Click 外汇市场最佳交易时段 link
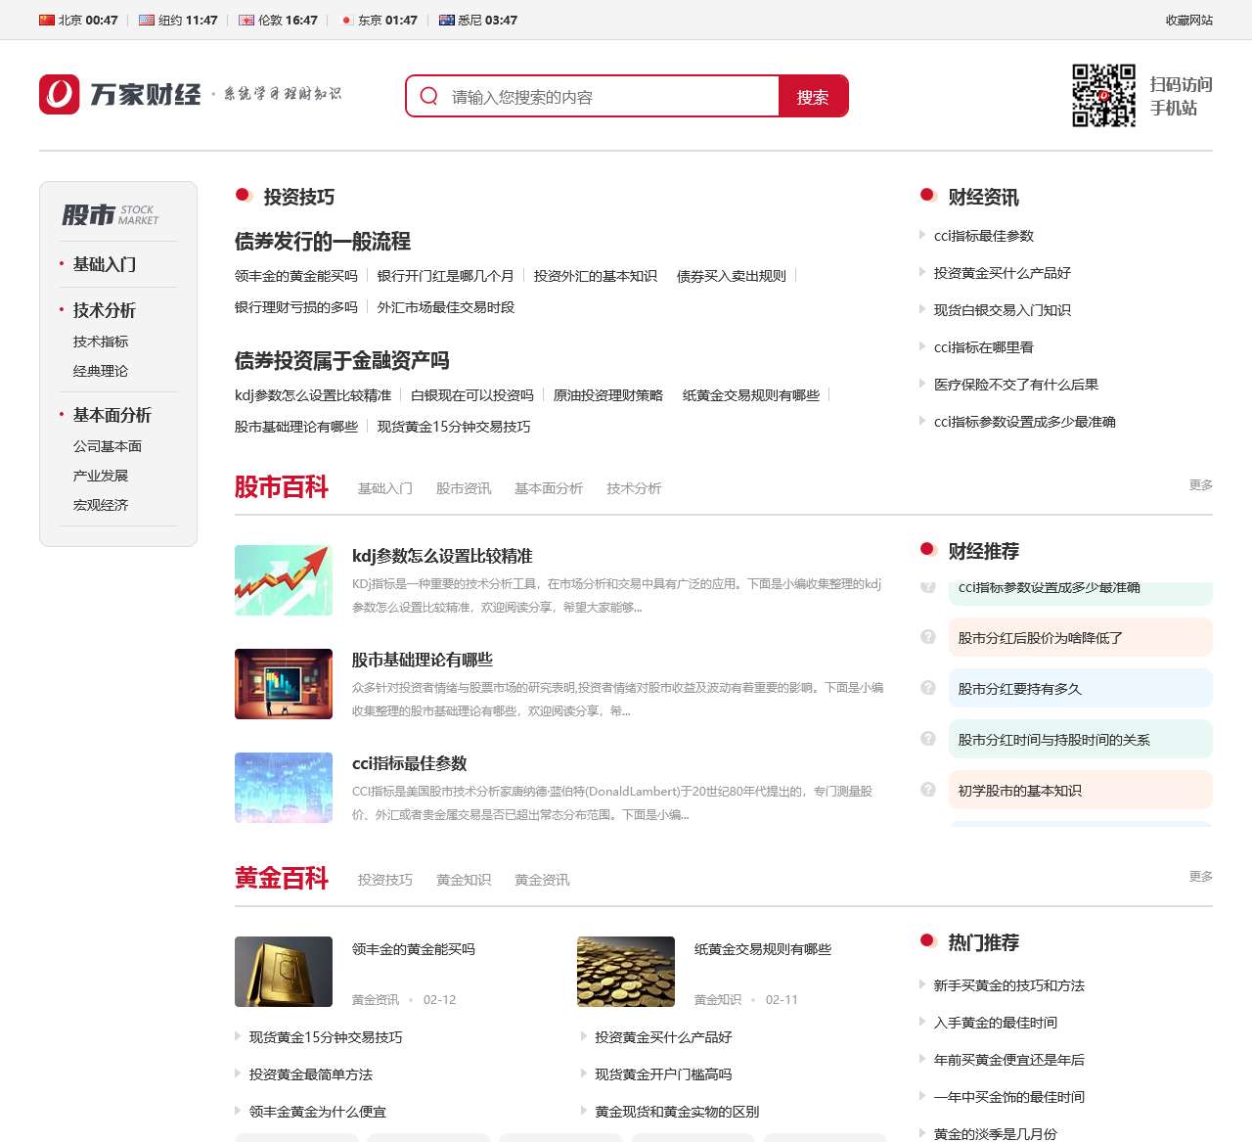This screenshot has width=1252, height=1142. pos(446,307)
